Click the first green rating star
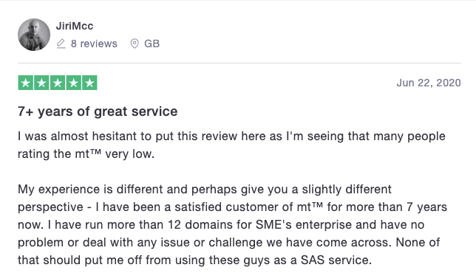 (26, 83)
